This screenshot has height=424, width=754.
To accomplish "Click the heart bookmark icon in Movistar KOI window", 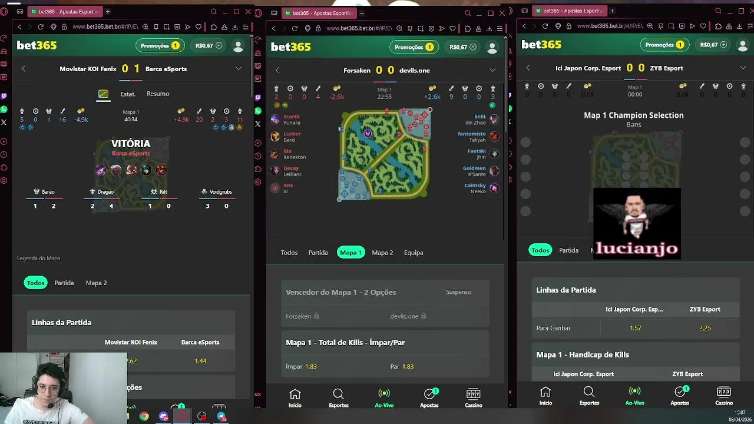I will (x=199, y=26).
